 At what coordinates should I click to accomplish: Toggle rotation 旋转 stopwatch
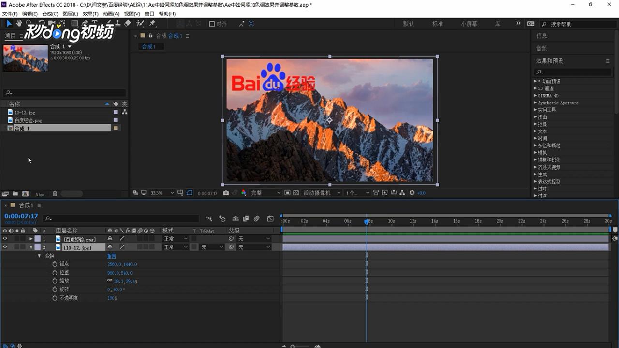click(x=55, y=290)
